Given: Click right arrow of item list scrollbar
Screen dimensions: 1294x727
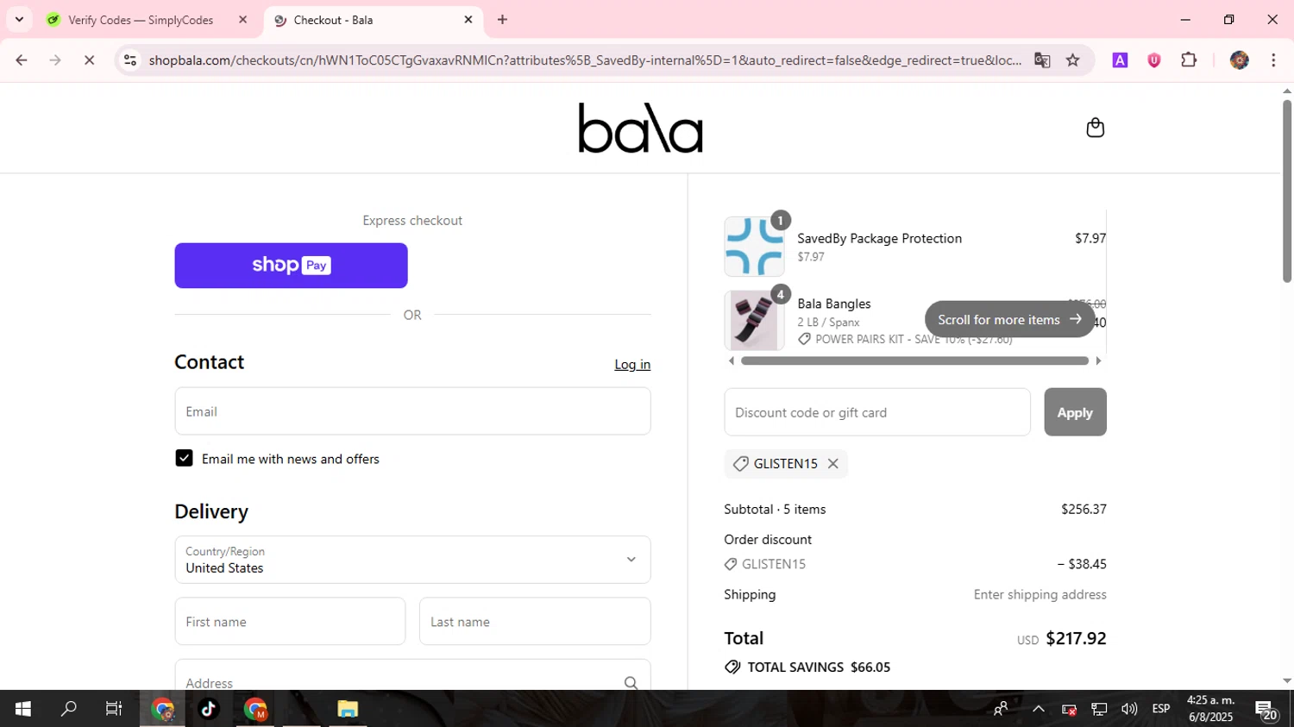Looking at the screenshot, I should point(1098,360).
